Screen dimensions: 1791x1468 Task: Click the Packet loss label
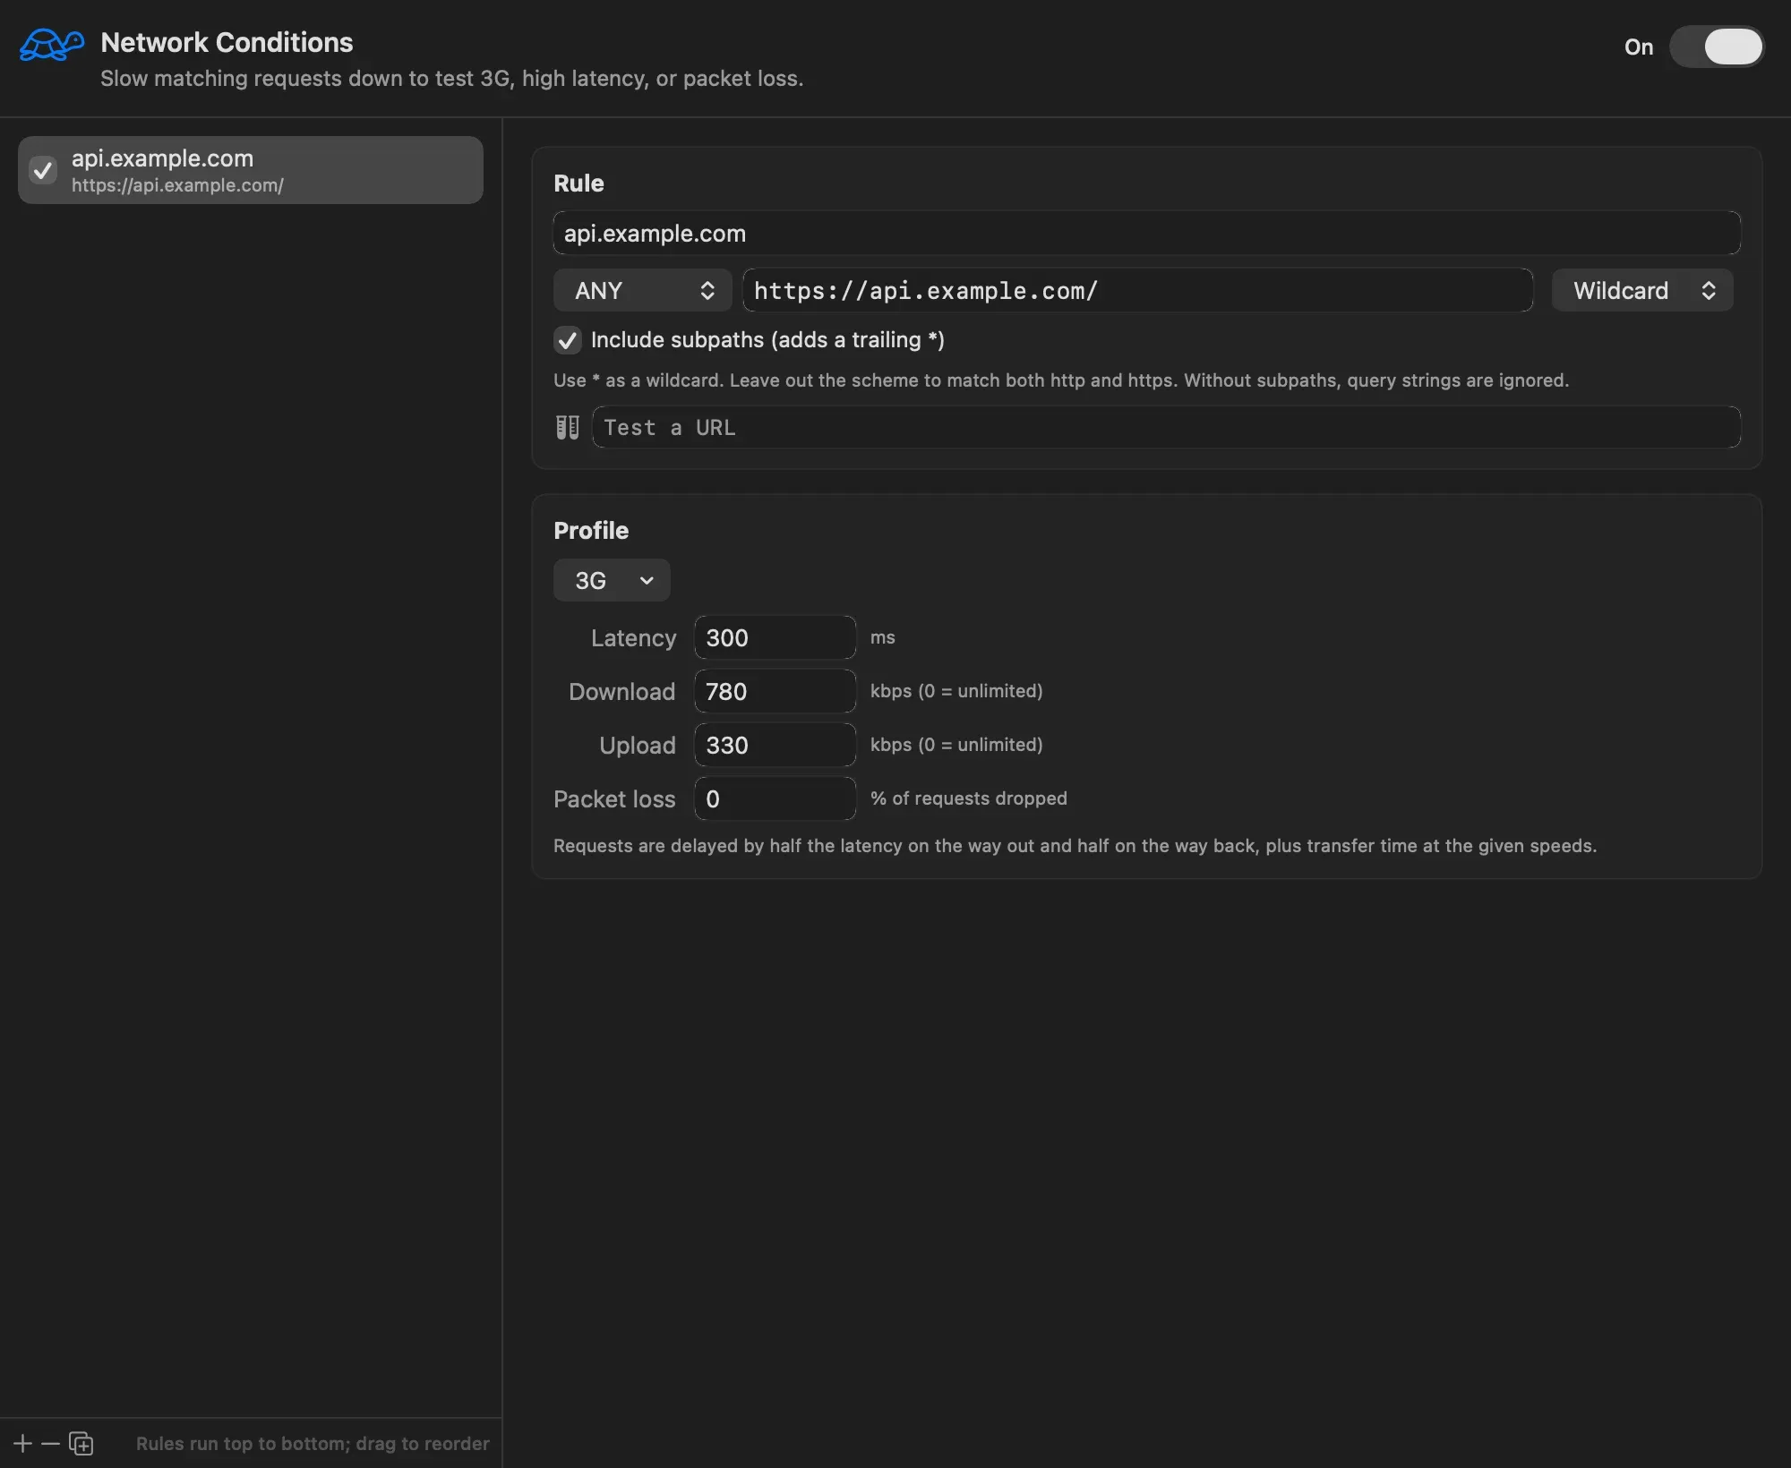[614, 799]
